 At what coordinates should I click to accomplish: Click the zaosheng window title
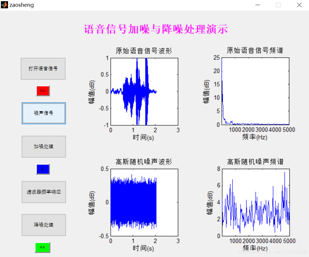[x=22, y=5]
